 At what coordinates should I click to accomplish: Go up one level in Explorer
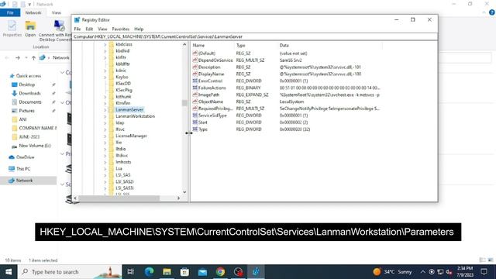[x=33, y=58]
